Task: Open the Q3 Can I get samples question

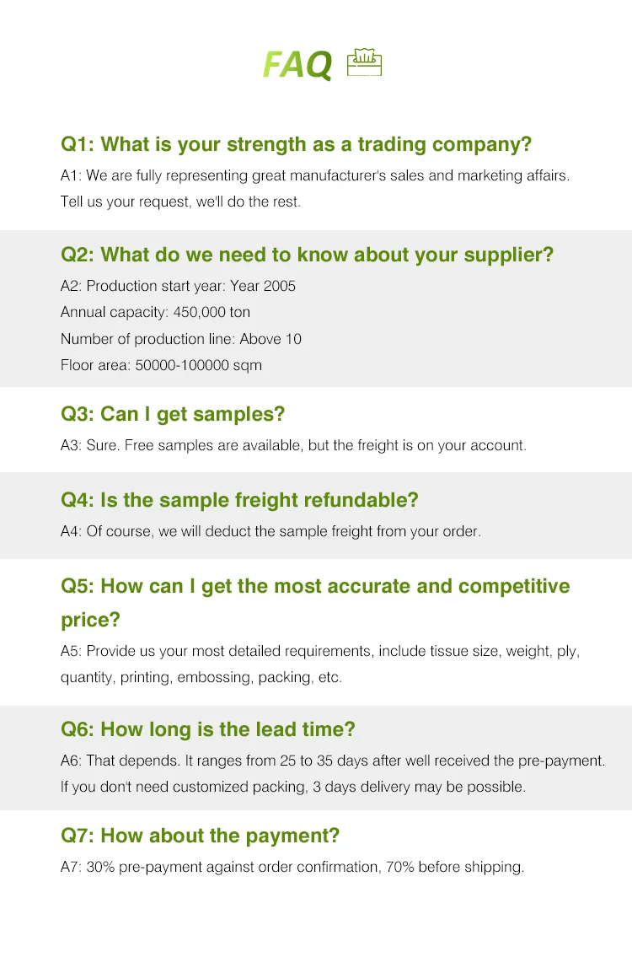Action: (173, 414)
